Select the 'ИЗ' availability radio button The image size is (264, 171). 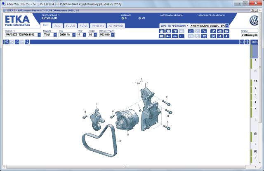pyautogui.click(x=139, y=18)
